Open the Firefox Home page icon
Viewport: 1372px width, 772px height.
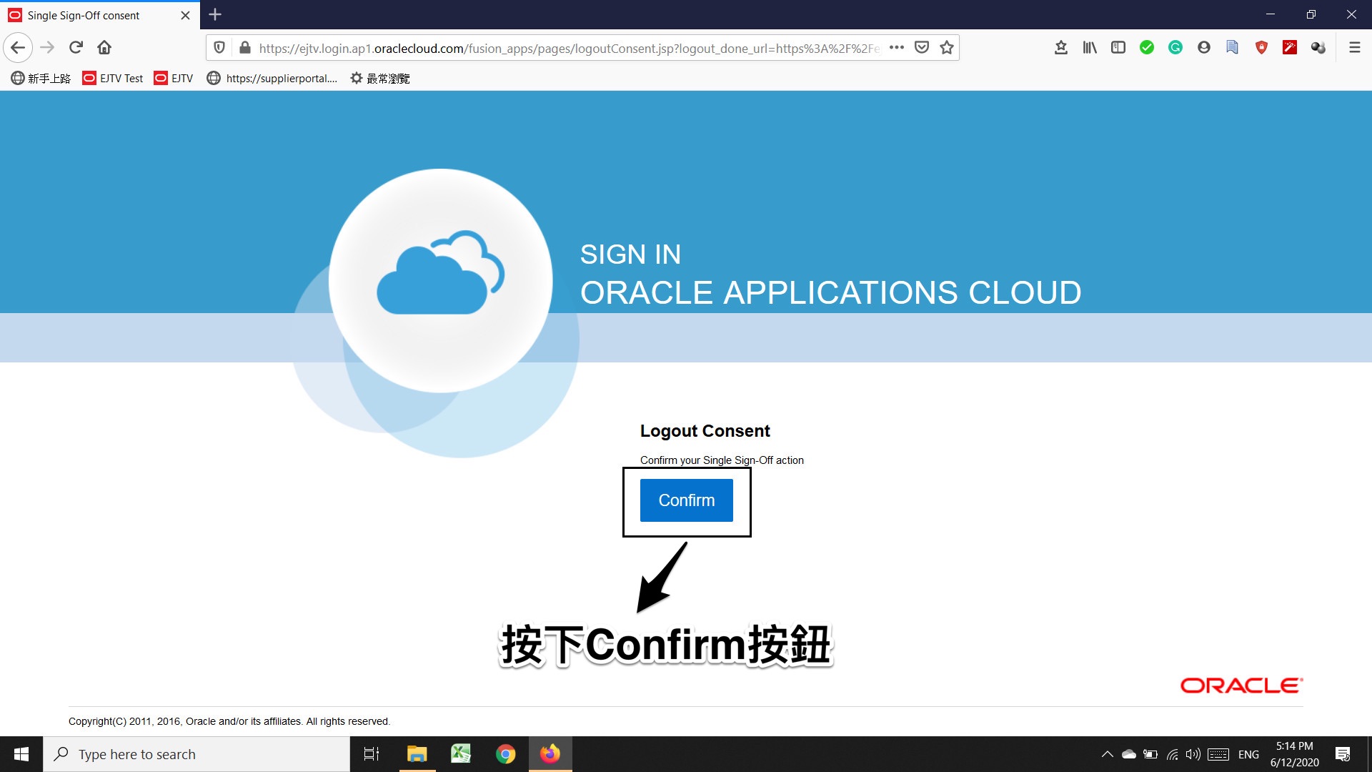[x=104, y=48]
